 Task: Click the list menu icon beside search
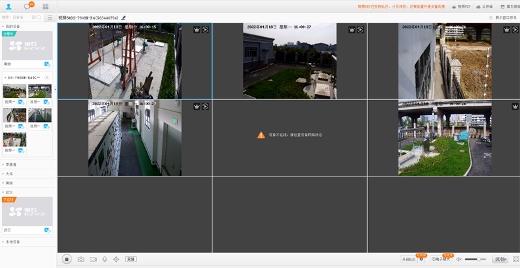[50, 18]
